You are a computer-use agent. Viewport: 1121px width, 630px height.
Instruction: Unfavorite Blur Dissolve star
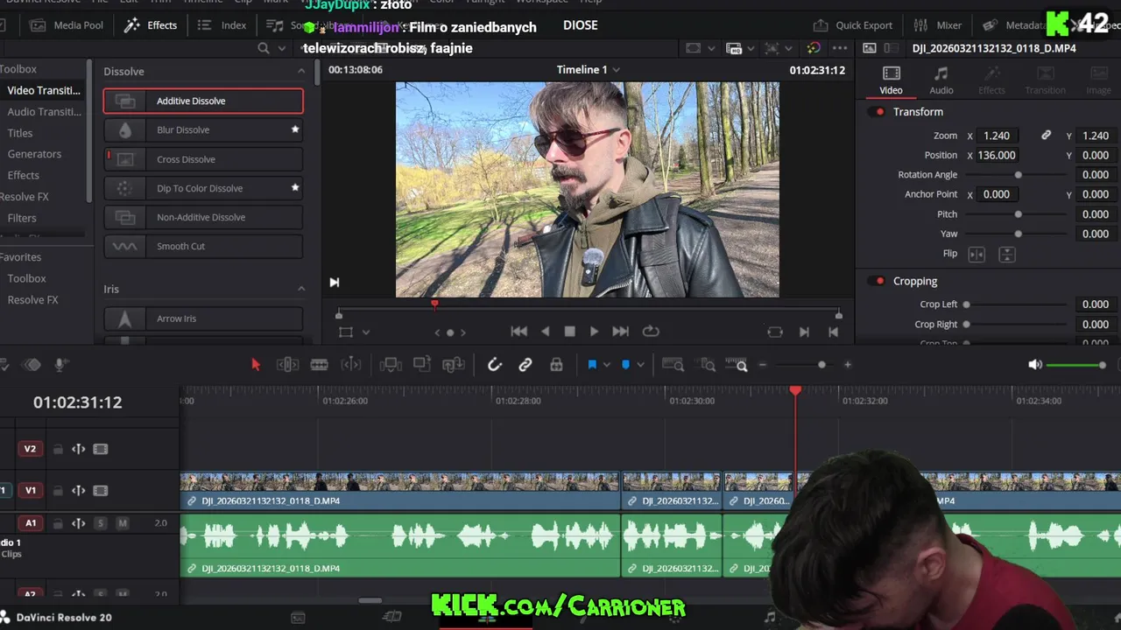pos(295,129)
